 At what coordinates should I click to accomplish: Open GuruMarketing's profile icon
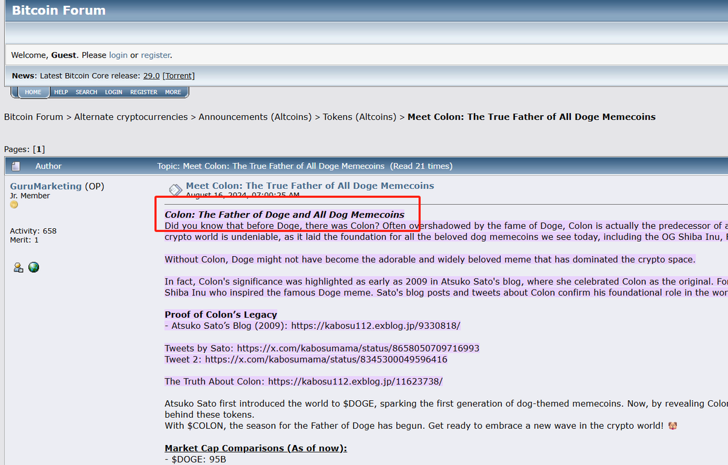click(x=18, y=268)
